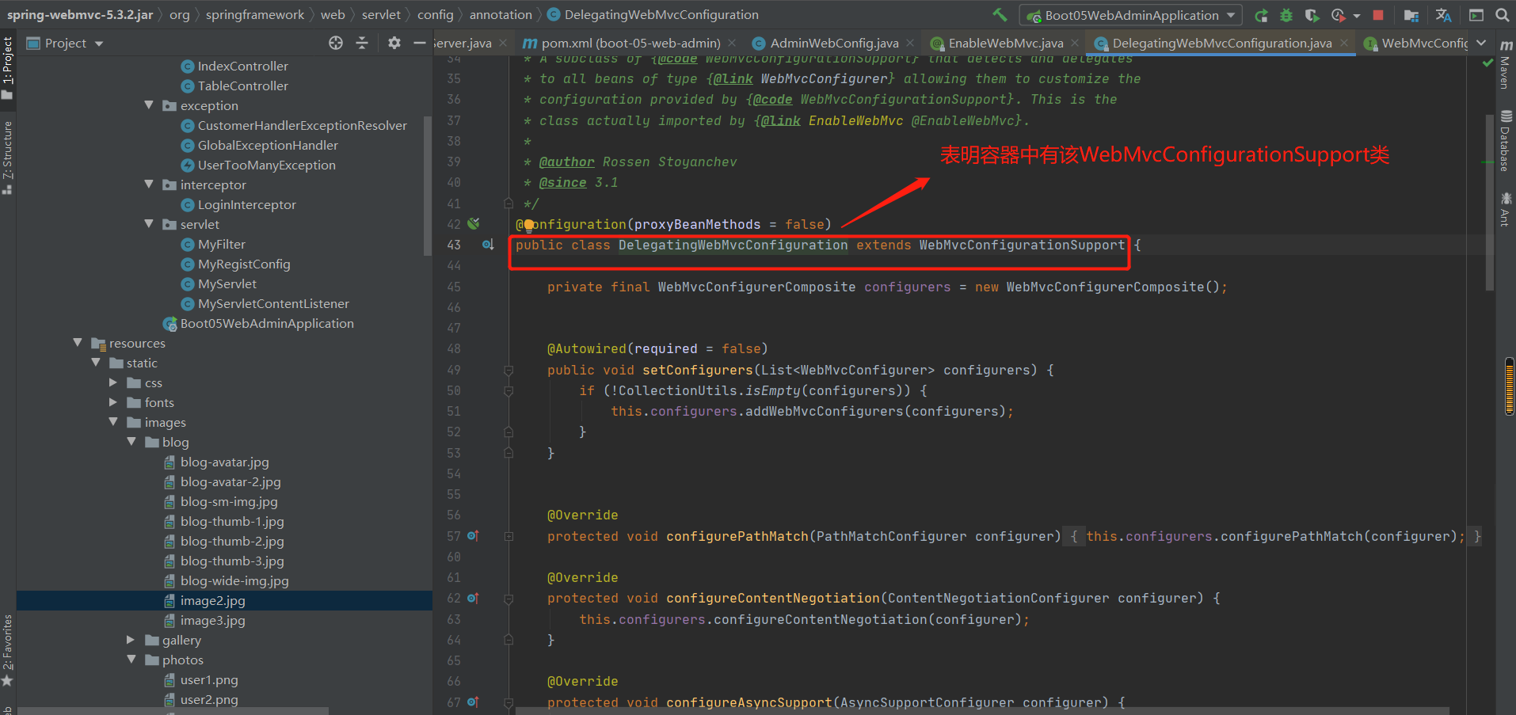This screenshot has height=715, width=1516.
Task: Click the EnableWebMvc link in Javadoc
Action: point(855,120)
